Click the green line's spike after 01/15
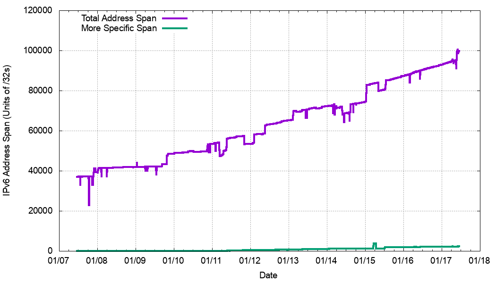Viewport: 496px width, 283px height. pos(375,244)
